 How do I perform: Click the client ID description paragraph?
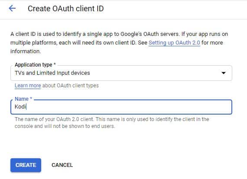(119, 43)
